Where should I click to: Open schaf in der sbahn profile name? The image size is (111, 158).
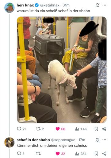coord(33,140)
